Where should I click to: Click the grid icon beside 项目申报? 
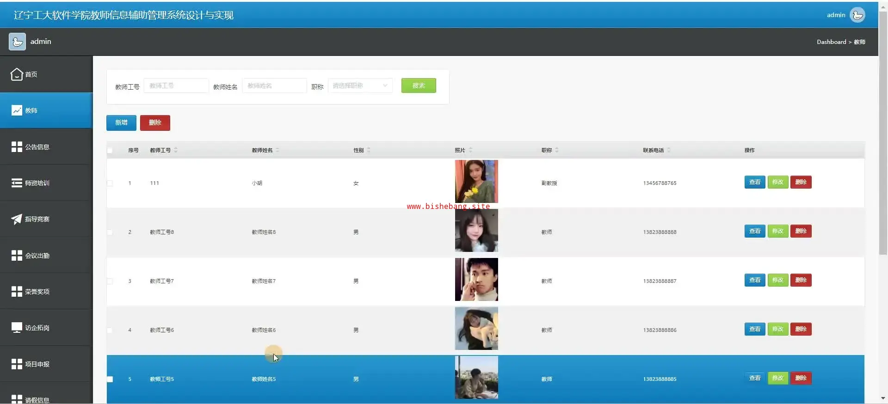17,364
